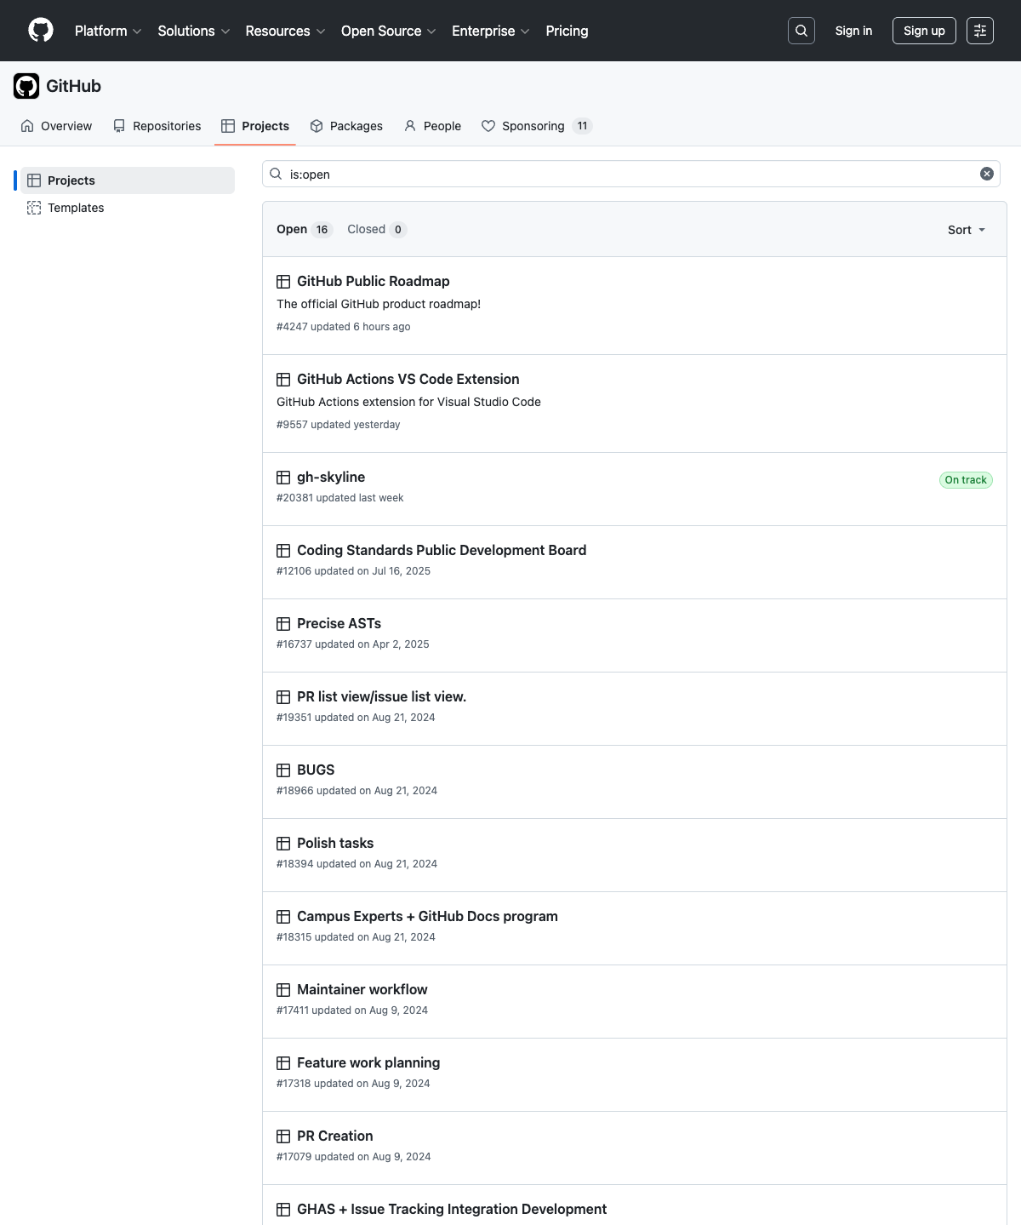Viewport: 1021px width, 1225px height.
Task: Expand the Platform dropdown menu
Action: (107, 31)
